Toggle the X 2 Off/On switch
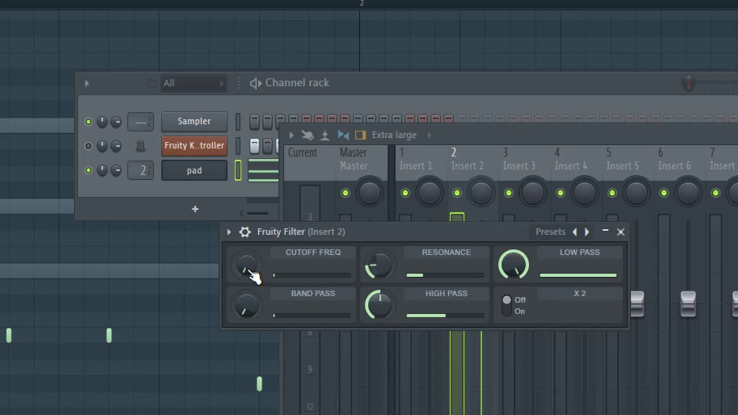 click(506, 305)
